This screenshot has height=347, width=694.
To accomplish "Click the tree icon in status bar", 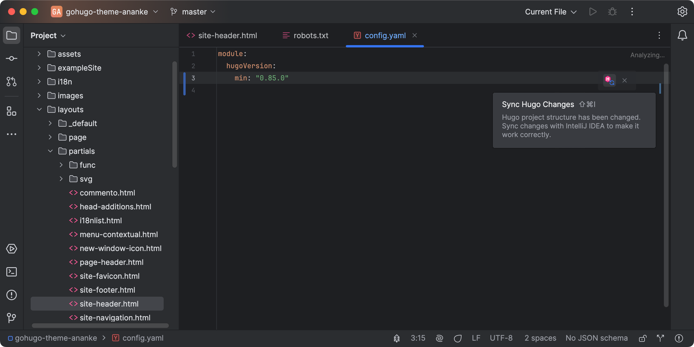I will point(397,338).
